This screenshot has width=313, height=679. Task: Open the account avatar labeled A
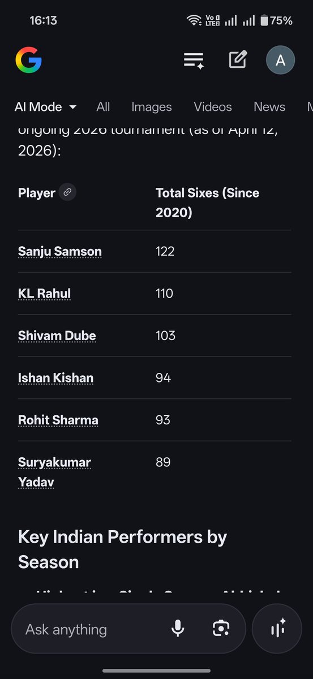coord(280,60)
